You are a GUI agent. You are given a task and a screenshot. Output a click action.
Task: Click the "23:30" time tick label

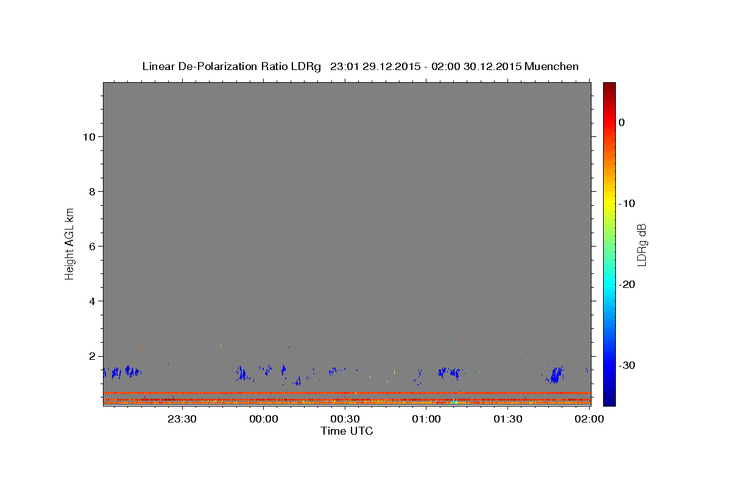(x=182, y=419)
